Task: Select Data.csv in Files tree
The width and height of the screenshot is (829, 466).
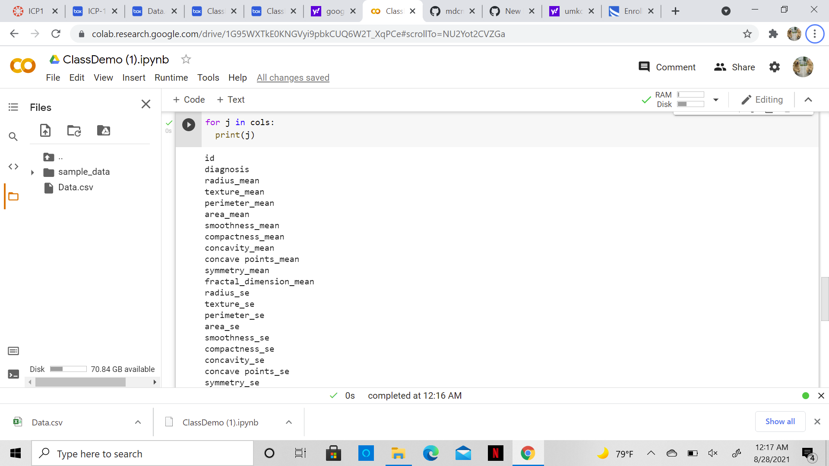Action: 76,187
